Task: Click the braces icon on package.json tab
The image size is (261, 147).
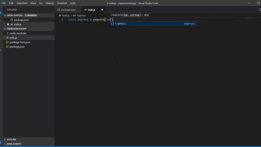Action: coord(58,10)
